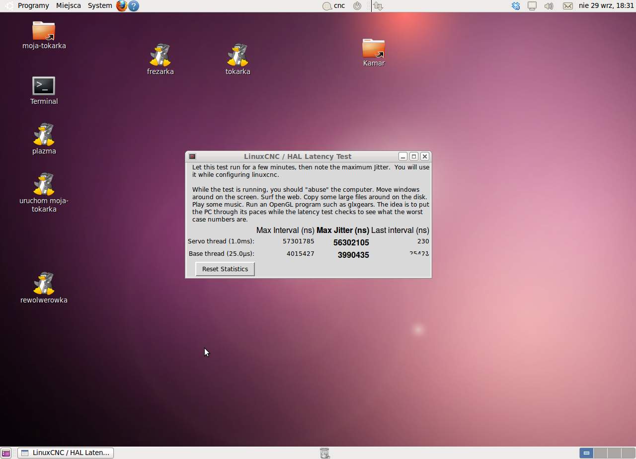Open the Latency Test window menu icon
Screen dimensions: 636x459
[x=192, y=156]
